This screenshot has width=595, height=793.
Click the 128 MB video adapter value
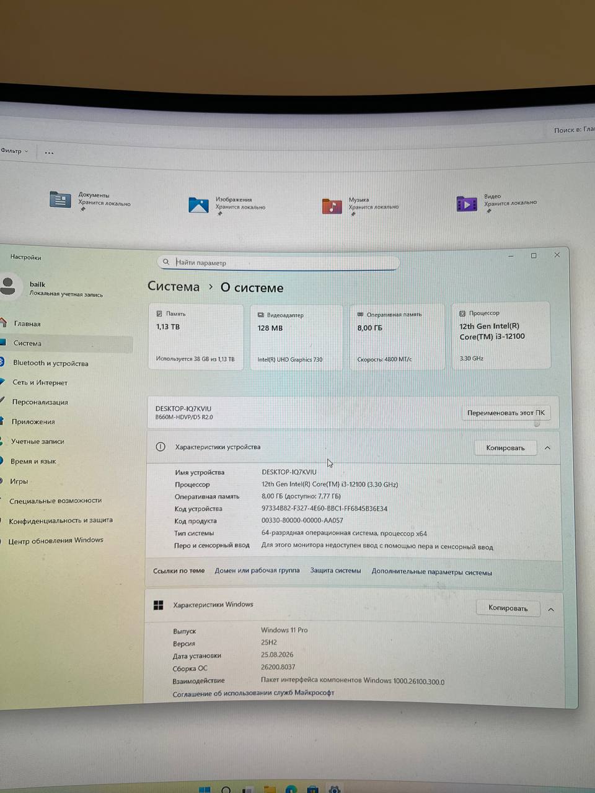click(x=270, y=328)
